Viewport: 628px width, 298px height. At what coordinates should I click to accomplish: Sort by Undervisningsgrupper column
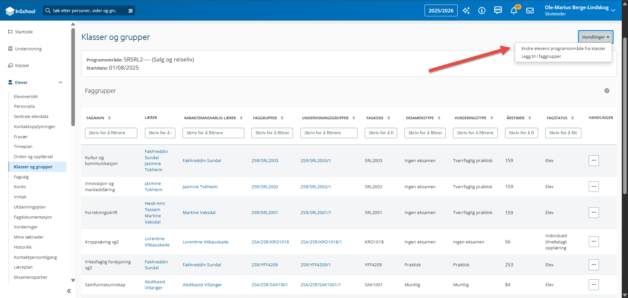(x=354, y=118)
